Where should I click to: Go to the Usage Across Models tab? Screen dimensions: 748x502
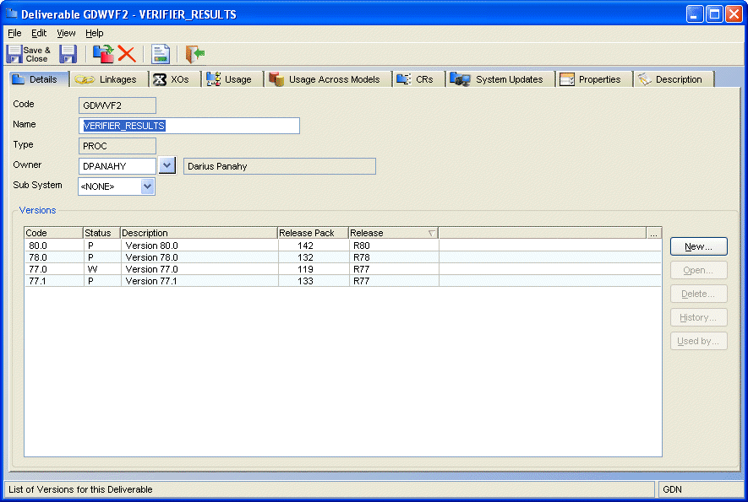pyautogui.click(x=326, y=79)
